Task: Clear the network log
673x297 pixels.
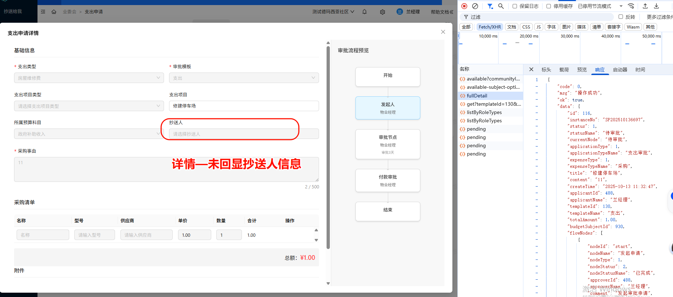Action: 475,6
